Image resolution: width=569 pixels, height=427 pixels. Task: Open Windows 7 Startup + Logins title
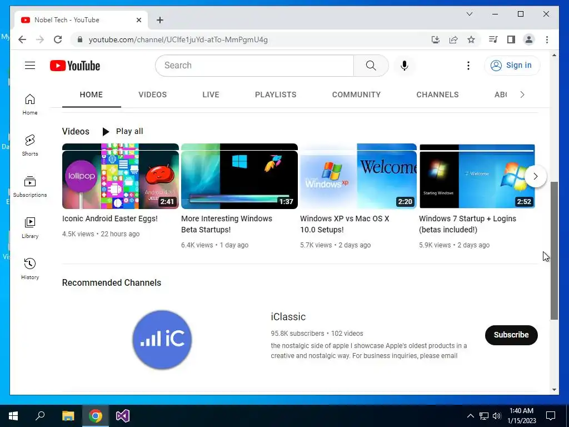pos(467,224)
